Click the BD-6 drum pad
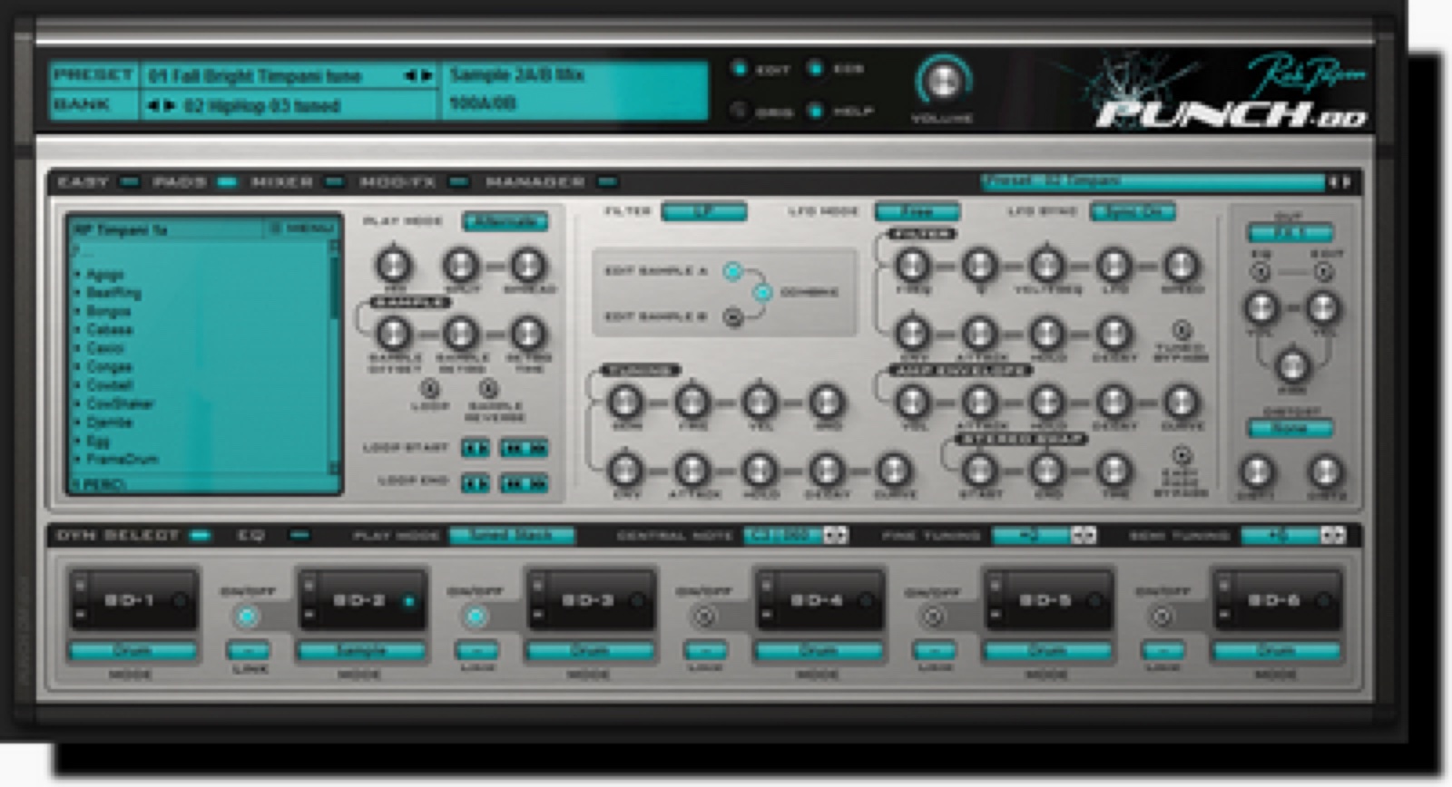 point(1276,599)
